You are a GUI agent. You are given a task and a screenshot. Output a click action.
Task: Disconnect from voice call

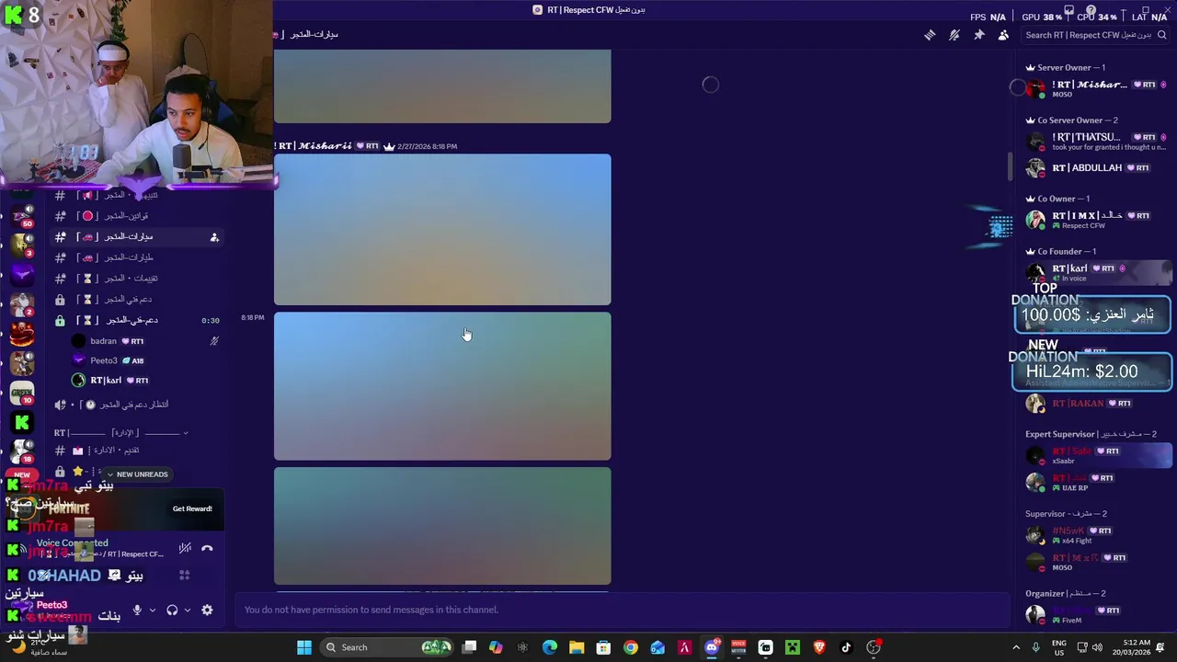click(x=207, y=548)
